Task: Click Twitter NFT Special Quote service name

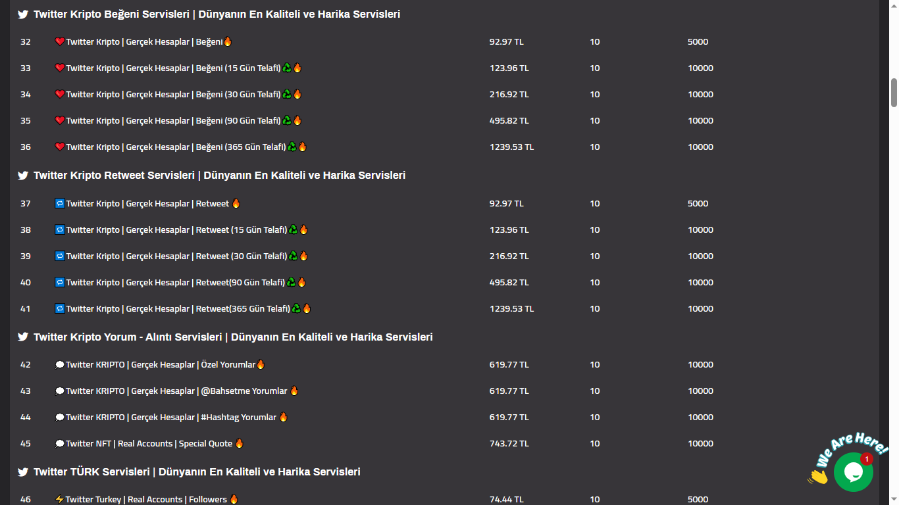Action: [x=149, y=443]
